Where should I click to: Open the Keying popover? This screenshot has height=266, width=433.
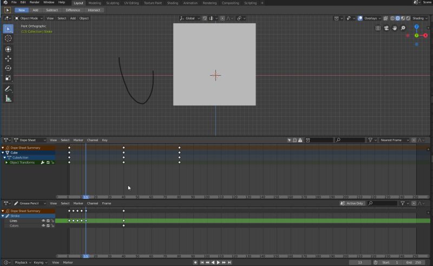point(40,262)
